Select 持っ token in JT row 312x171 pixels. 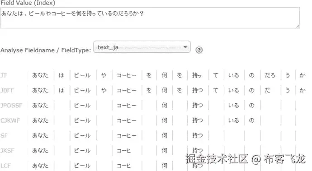tap(197, 75)
